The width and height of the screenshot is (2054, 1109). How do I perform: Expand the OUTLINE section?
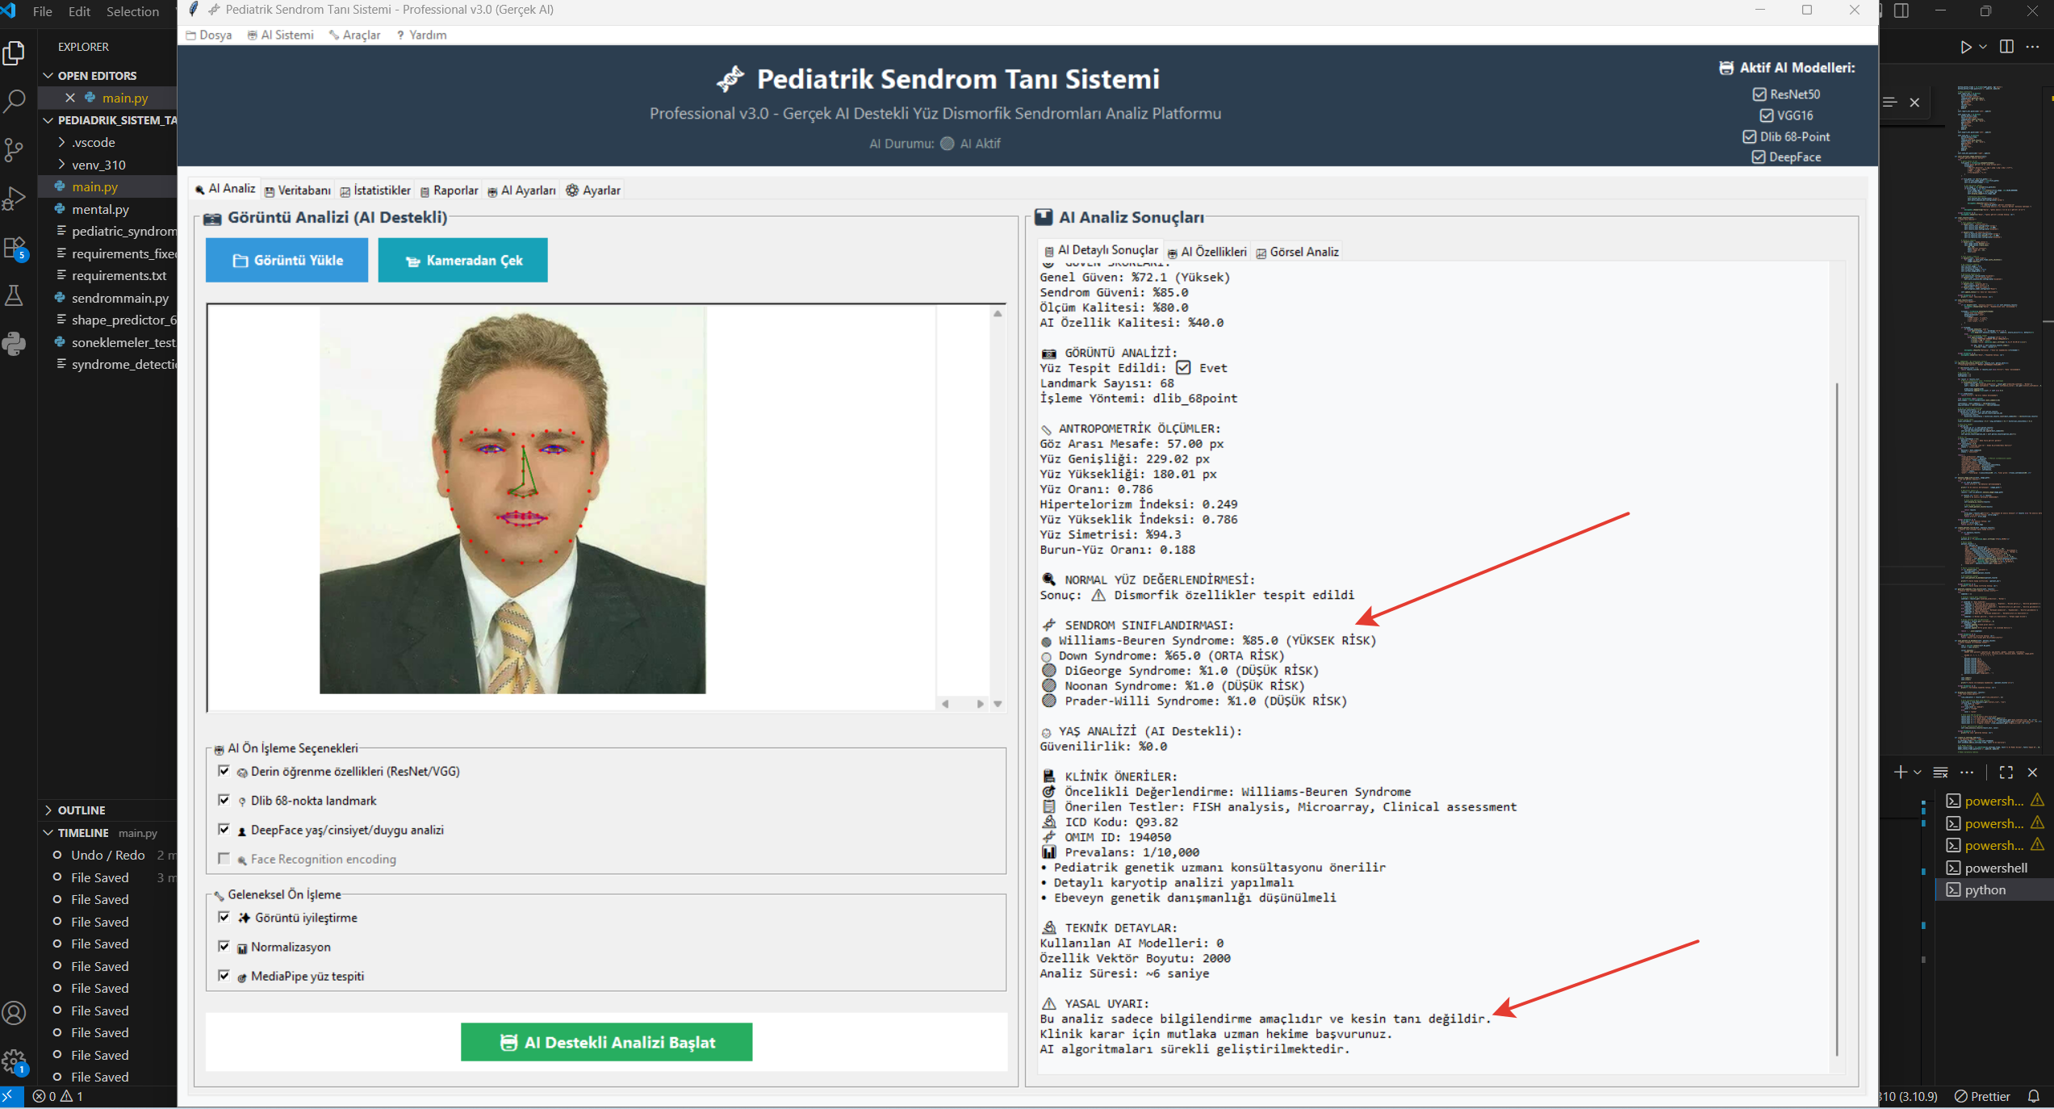point(81,810)
